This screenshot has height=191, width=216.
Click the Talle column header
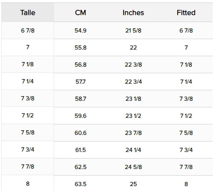pos(28,12)
